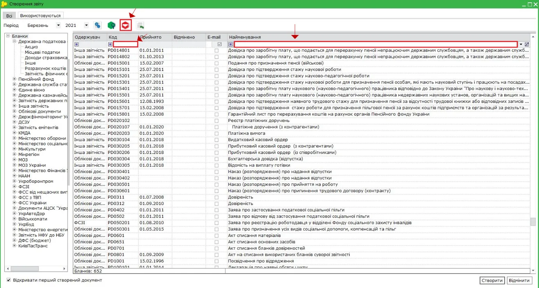The height and width of the screenshot is (288, 539).
Task: Click the Створити button
Action: (492, 280)
